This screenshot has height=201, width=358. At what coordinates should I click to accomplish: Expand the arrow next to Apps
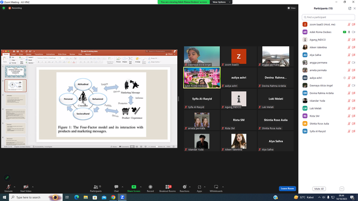[205, 187]
